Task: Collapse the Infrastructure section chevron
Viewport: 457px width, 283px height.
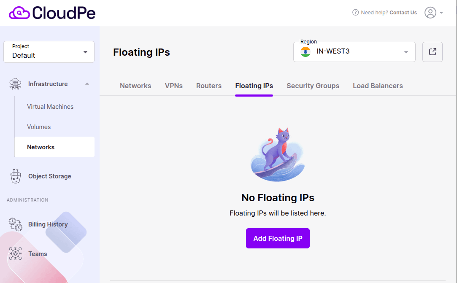Action: 87,84
